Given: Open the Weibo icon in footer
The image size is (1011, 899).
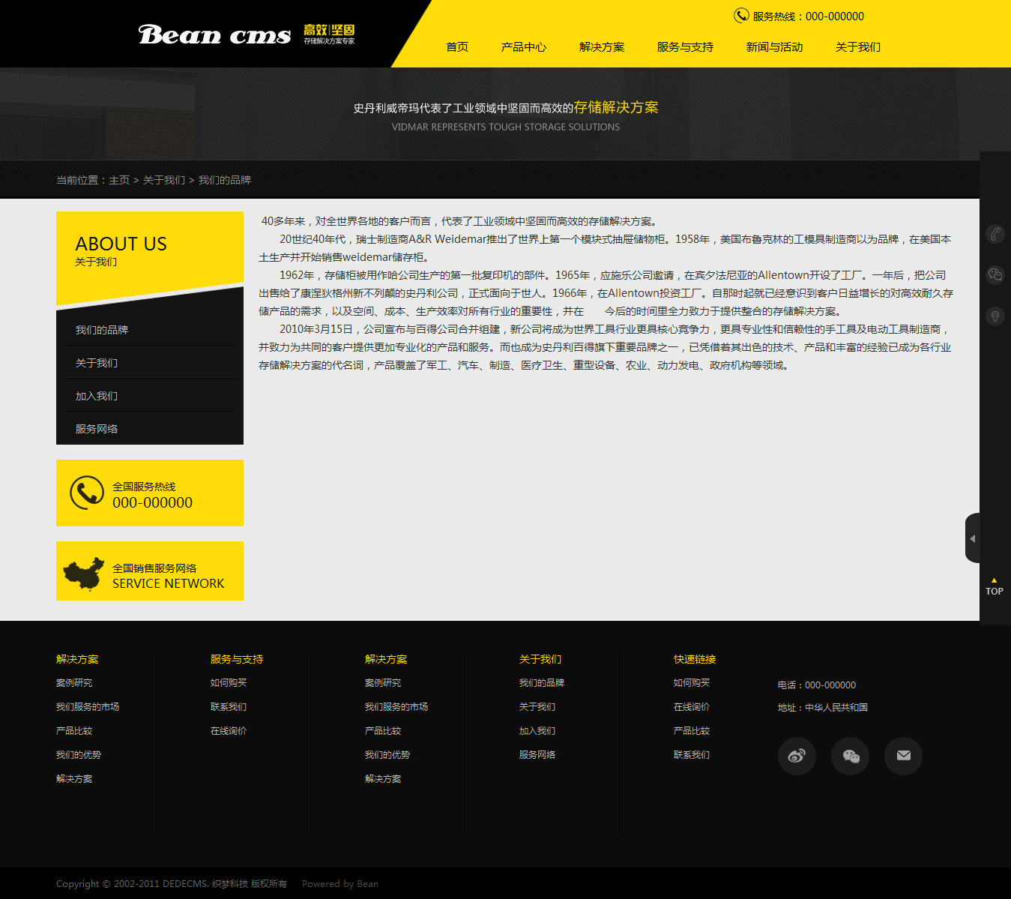Looking at the screenshot, I should coord(797,756).
